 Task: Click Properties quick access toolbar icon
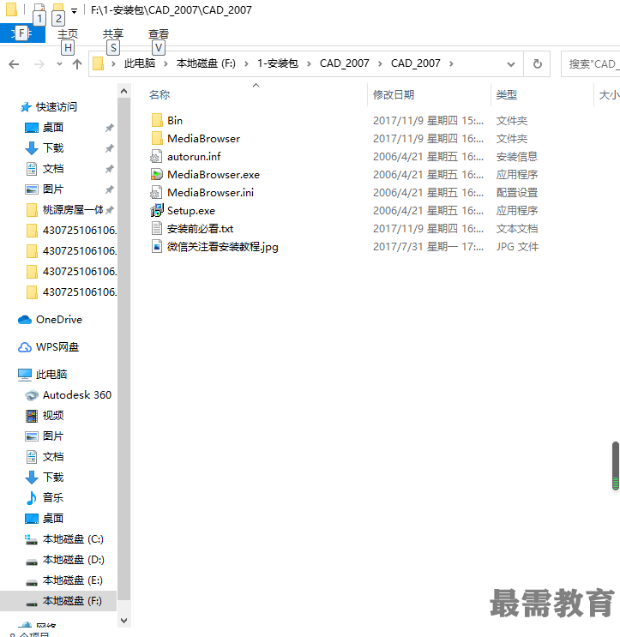pos(39,9)
